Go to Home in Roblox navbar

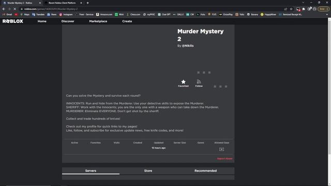pos(42,21)
